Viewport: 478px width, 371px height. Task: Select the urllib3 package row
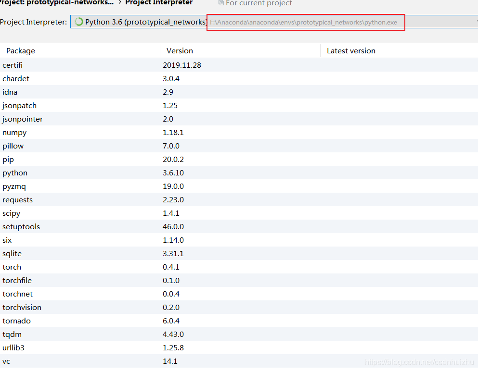coord(239,348)
